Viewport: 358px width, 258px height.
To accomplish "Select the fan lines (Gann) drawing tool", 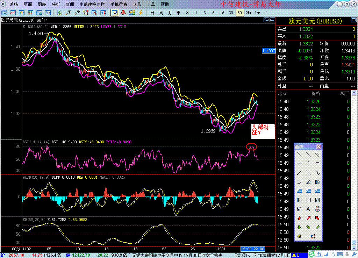I will [x=317, y=181].
